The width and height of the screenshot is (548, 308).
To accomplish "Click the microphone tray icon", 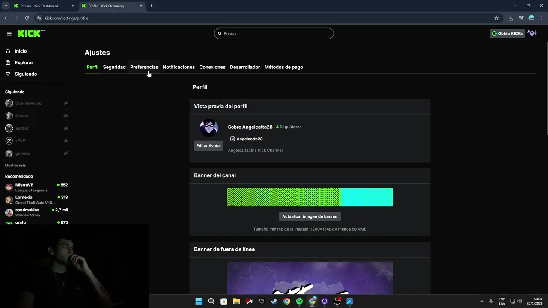I will tap(491, 301).
